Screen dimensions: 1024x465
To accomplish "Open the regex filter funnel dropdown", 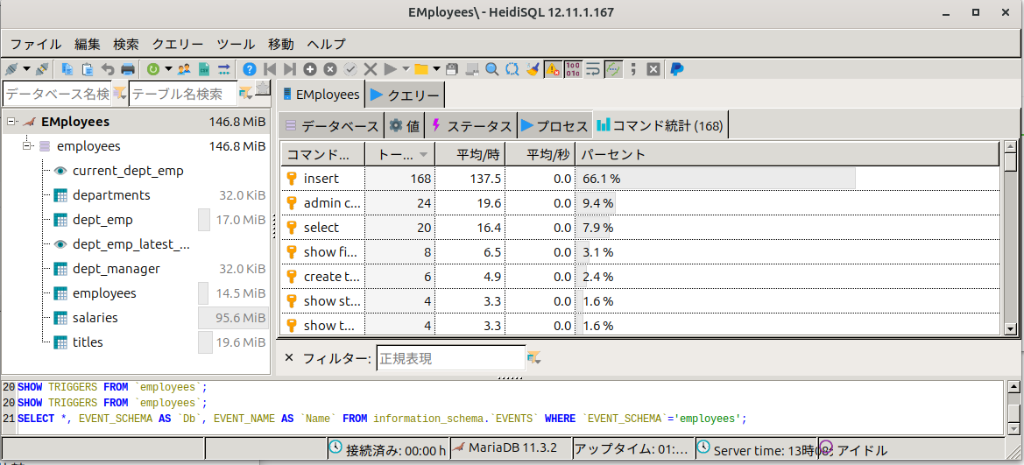I will click(534, 357).
